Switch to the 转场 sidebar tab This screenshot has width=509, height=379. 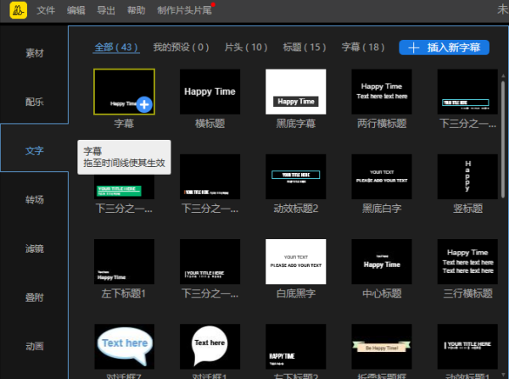[x=35, y=199]
